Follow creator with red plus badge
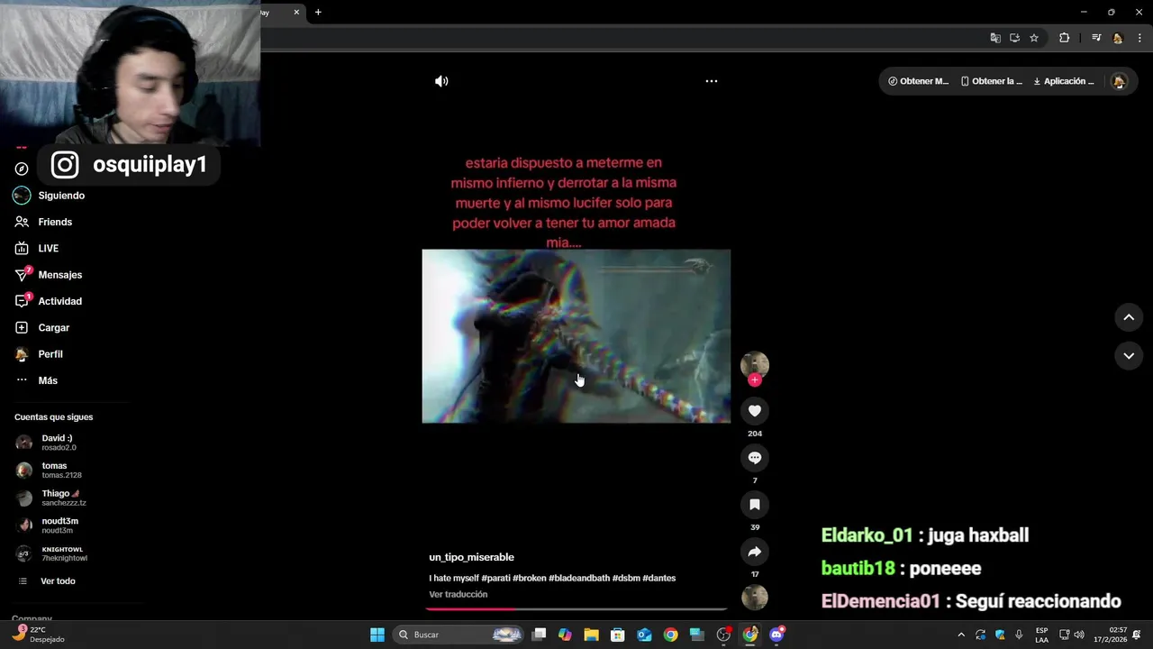 tap(755, 380)
